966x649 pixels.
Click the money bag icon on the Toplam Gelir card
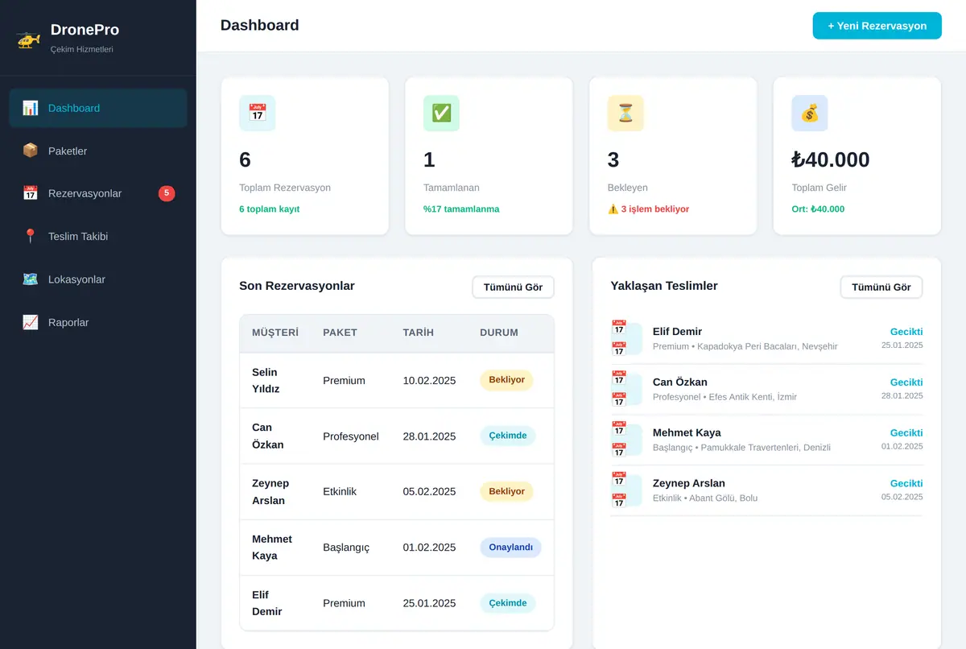(x=810, y=114)
